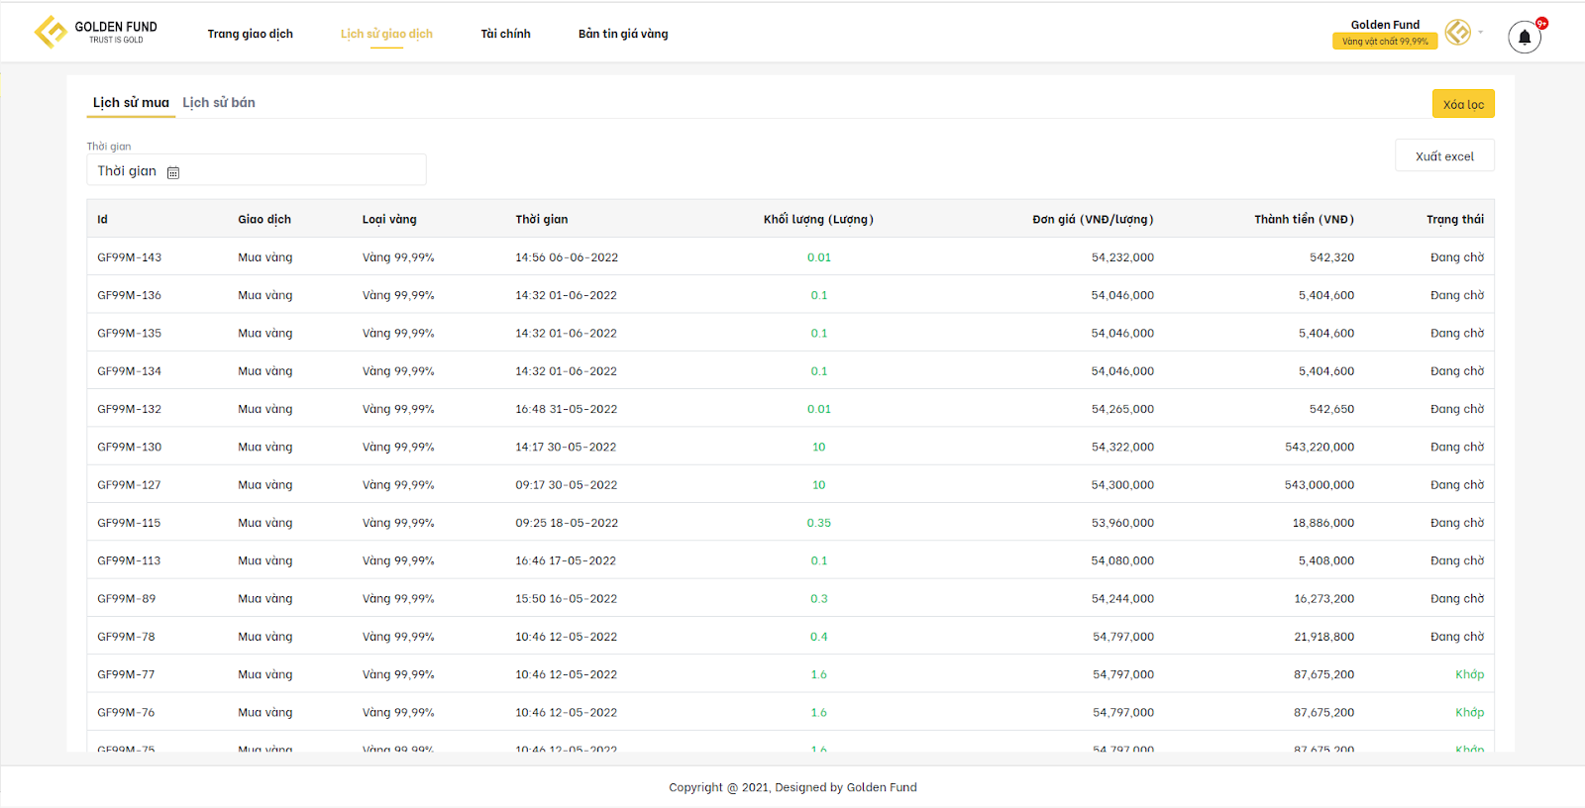Click the time 09:25 18-05-2022
This screenshot has height=808, width=1585.
(567, 523)
